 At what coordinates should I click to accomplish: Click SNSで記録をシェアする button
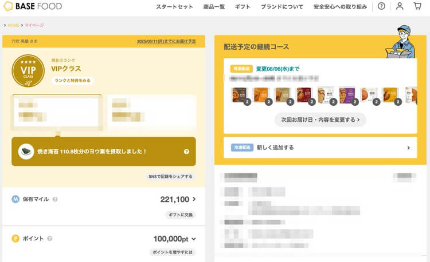(170, 176)
